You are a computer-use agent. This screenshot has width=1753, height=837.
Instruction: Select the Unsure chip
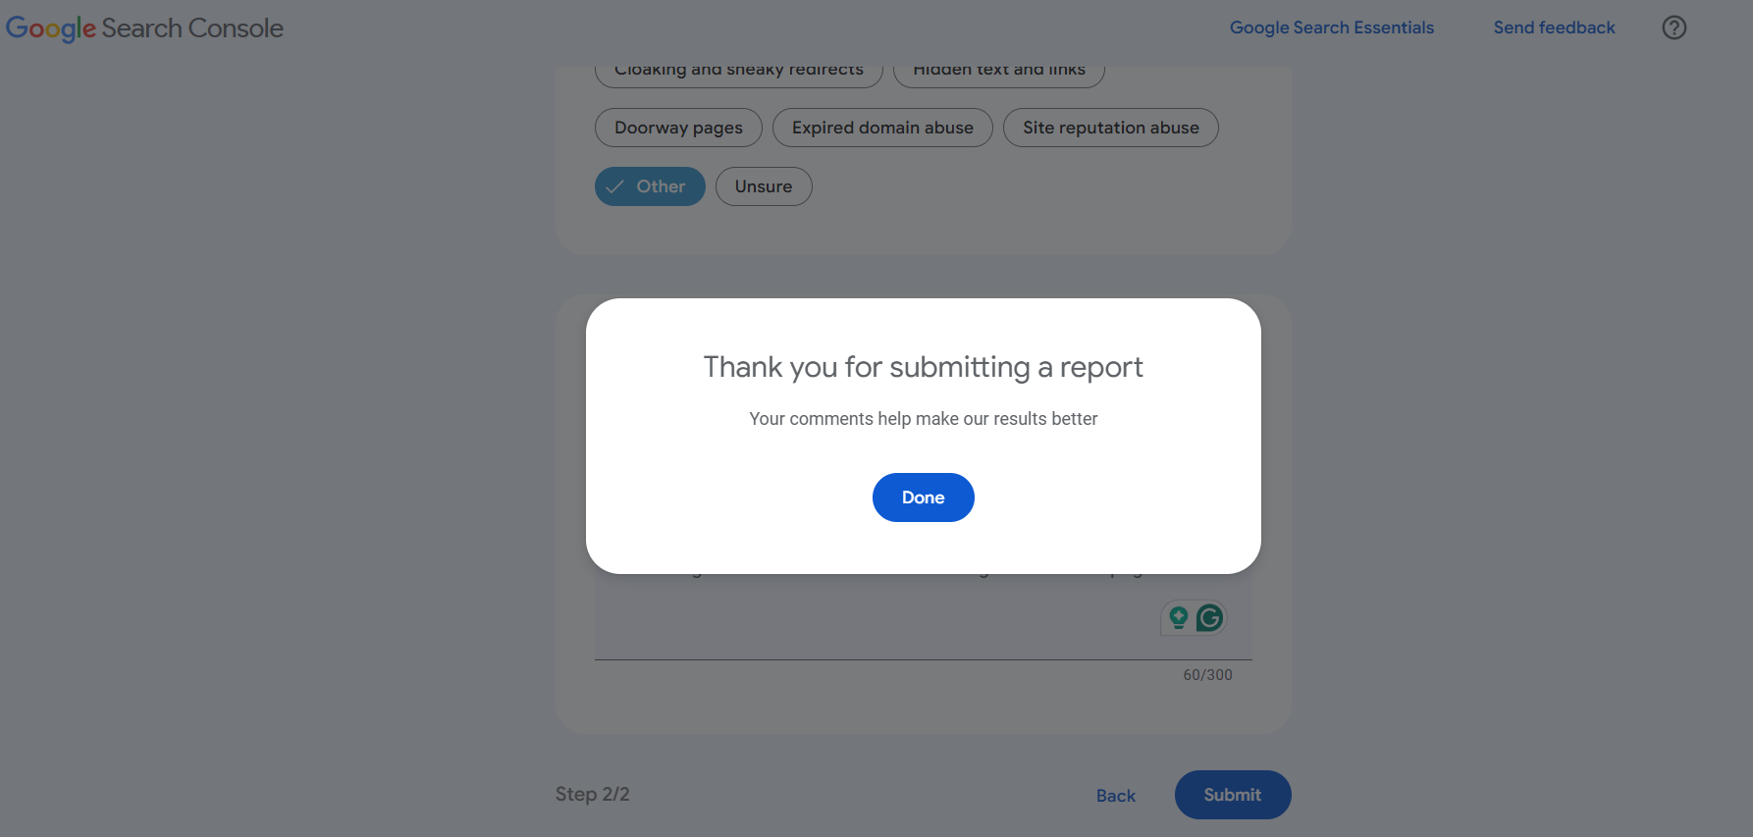tap(764, 186)
